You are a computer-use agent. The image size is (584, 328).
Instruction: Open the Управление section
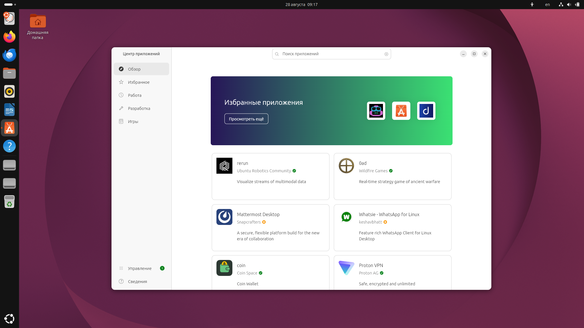141,268
